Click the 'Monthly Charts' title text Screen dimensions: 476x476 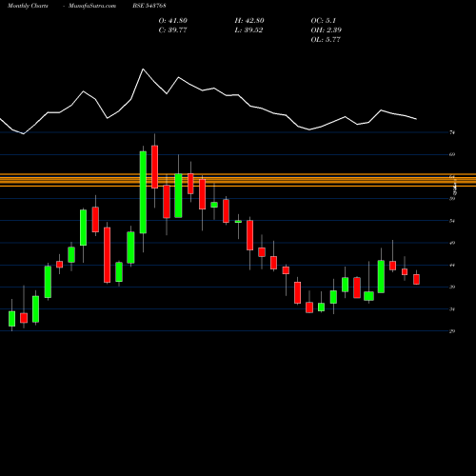(x=28, y=6)
